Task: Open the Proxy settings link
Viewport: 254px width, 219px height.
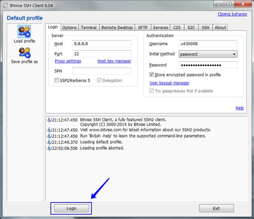Action: click(68, 61)
